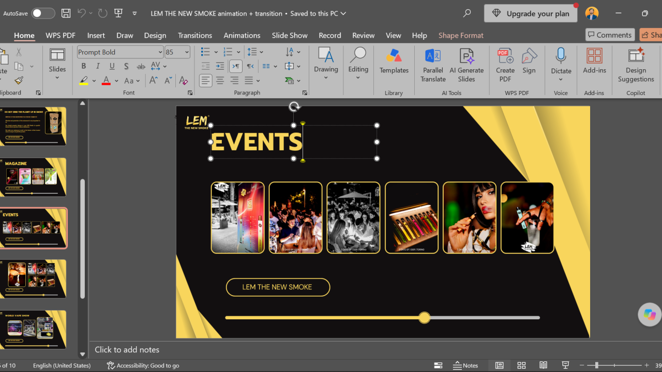Click Upgrade your plan button
The width and height of the screenshot is (662, 372).
(531, 13)
